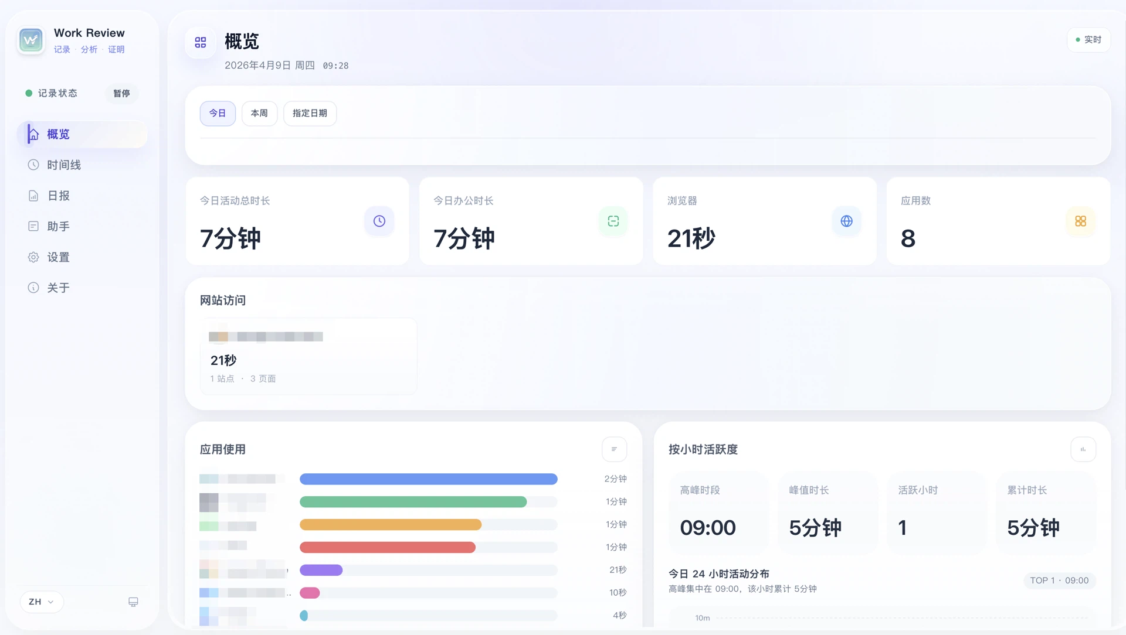Pause recording with 暂停 button

pyautogui.click(x=122, y=93)
